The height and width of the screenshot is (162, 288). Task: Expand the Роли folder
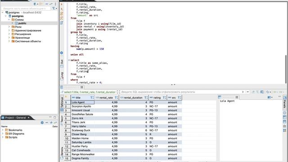9,27
